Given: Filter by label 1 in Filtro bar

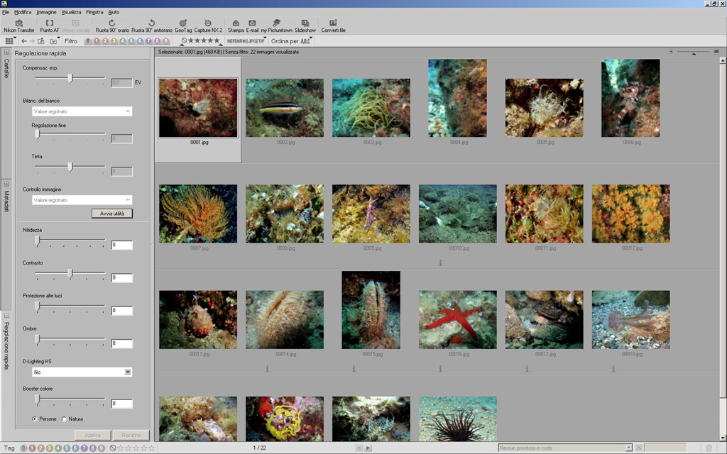Looking at the screenshot, I should pyautogui.click(x=97, y=41).
